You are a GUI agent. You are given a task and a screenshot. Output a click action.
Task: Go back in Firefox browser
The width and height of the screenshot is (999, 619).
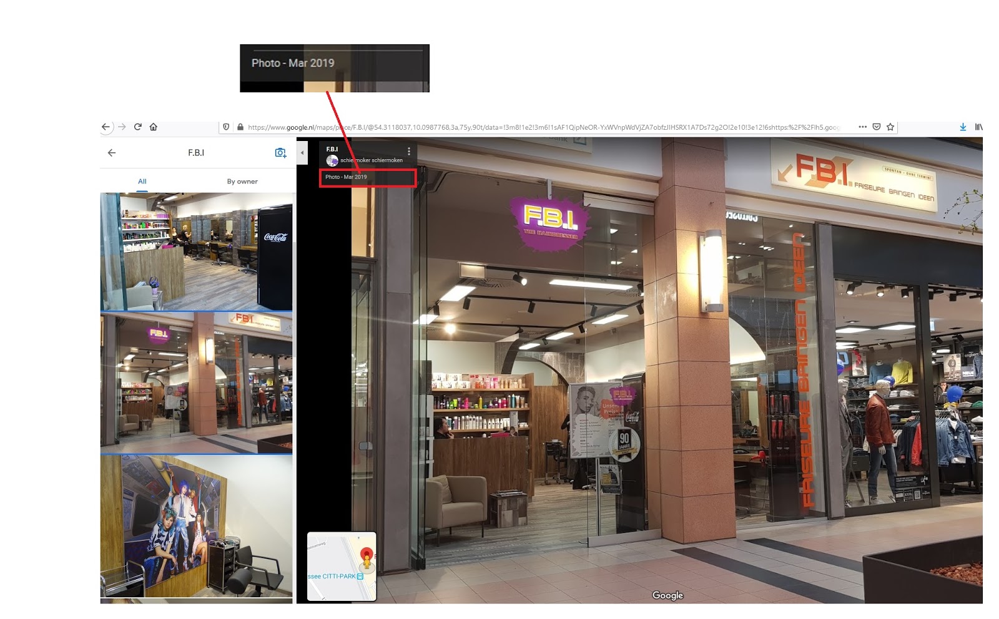(x=106, y=127)
